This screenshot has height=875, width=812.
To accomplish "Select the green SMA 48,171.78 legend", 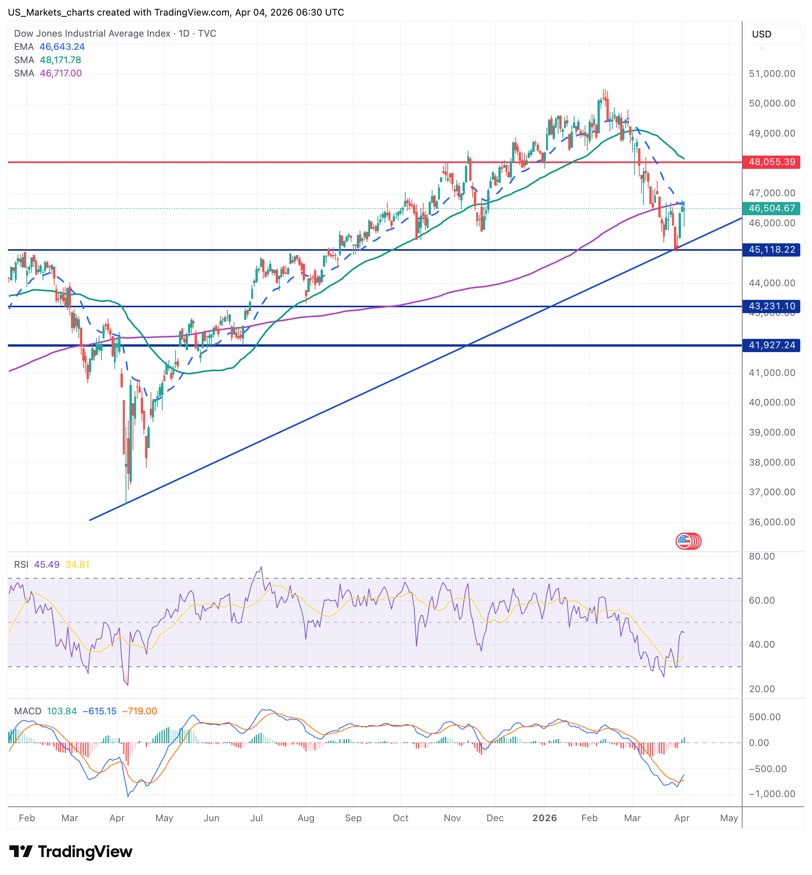I will coord(48,60).
